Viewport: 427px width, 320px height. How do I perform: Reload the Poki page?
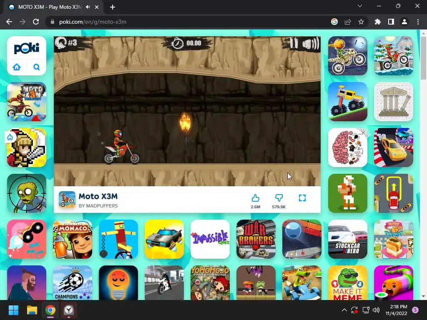point(36,22)
